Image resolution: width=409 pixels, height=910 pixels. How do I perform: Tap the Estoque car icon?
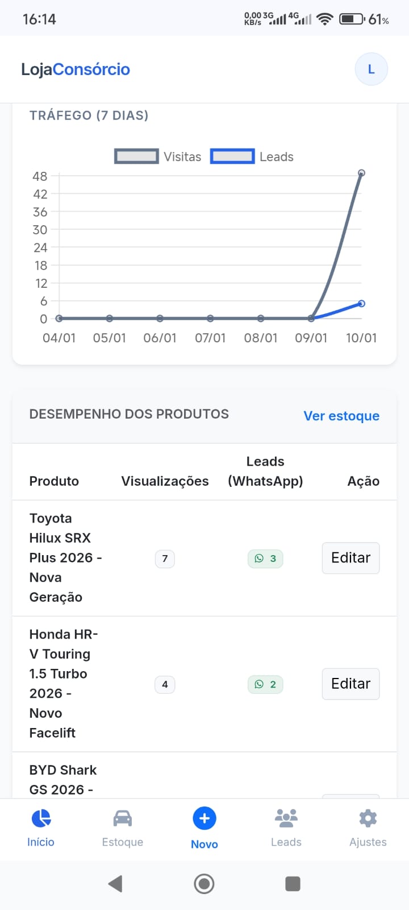123,818
